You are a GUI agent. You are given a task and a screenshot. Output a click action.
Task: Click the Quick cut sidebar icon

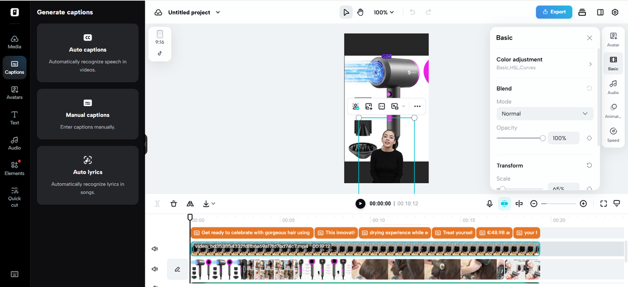[x=14, y=196]
